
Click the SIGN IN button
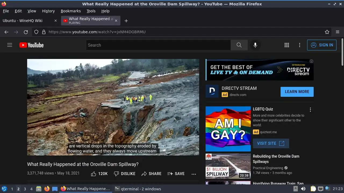tap(322, 45)
